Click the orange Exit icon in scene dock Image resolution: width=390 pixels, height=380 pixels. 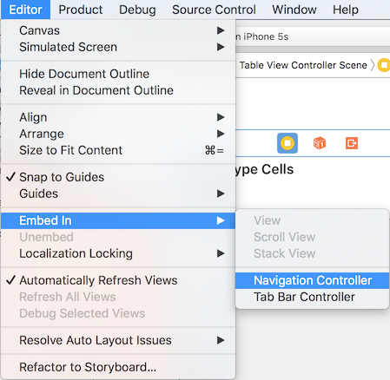[x=352, y=143]
